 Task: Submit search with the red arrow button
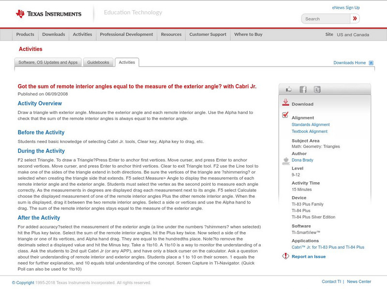point(355,18)
